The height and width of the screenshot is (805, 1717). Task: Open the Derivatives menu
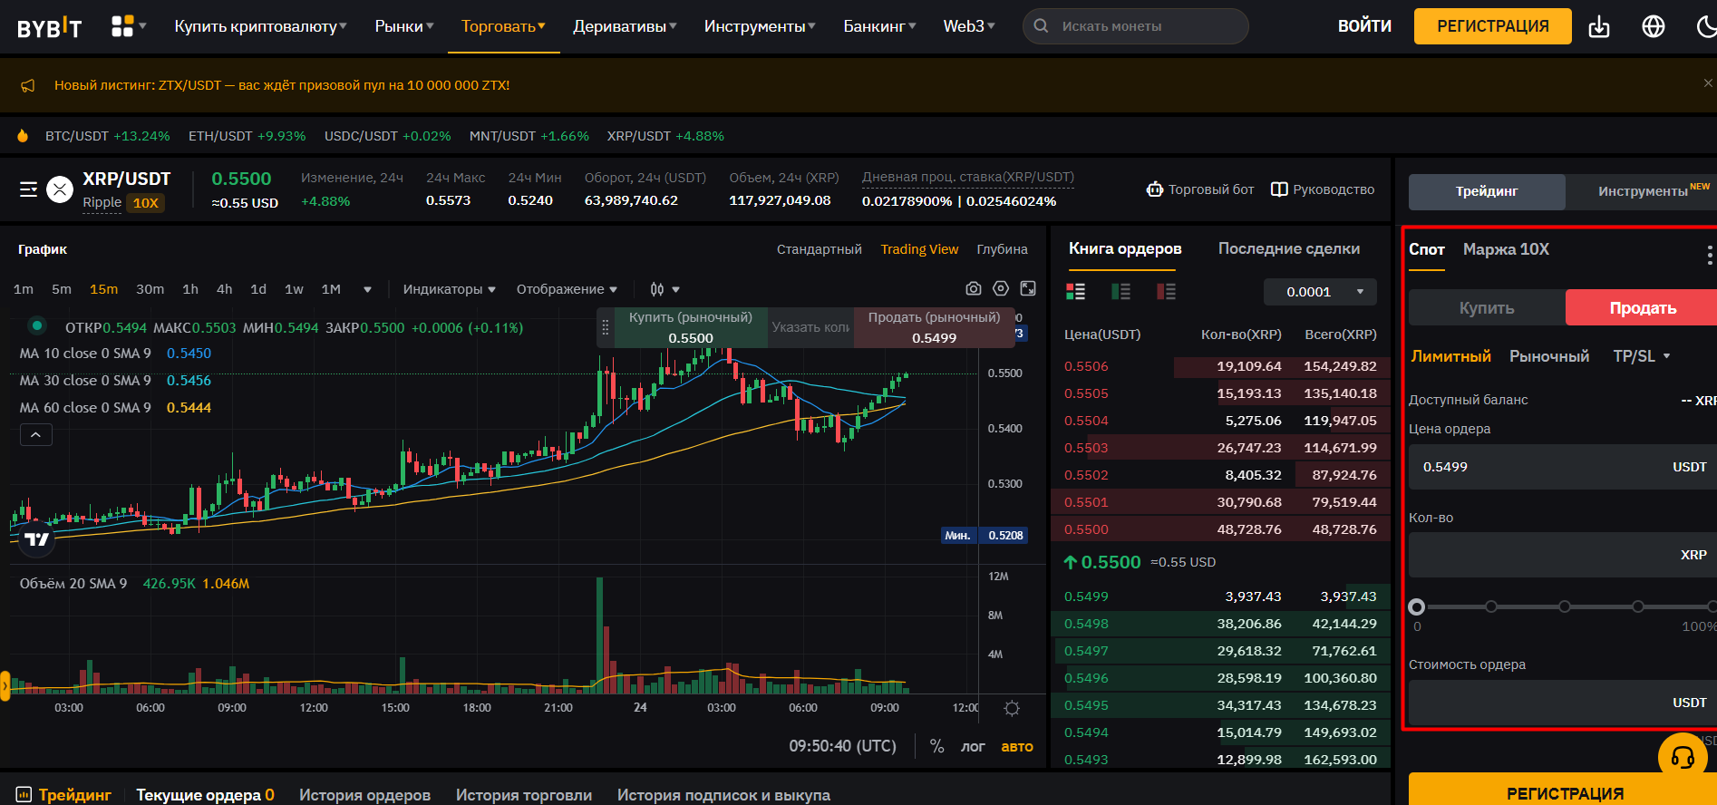coord(625,26)
